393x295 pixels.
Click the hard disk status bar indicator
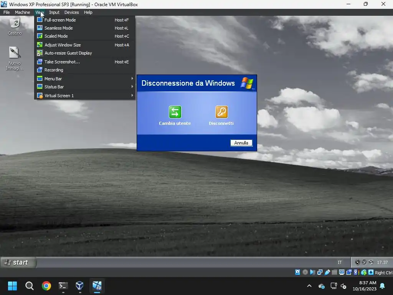pyautogui.click(x=297, y=272)
